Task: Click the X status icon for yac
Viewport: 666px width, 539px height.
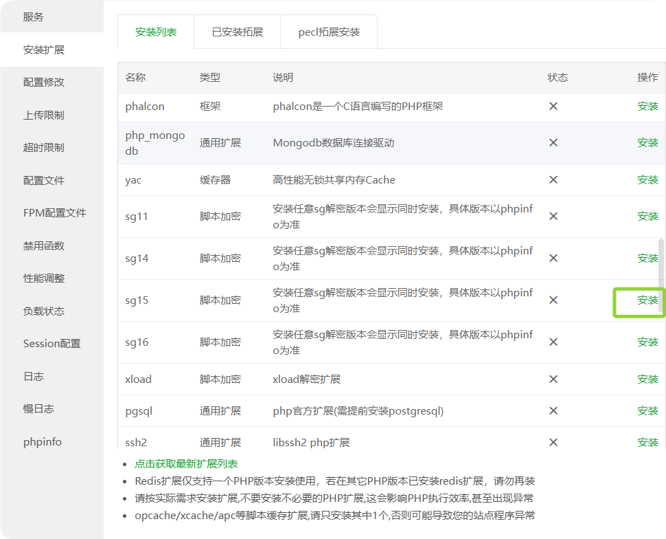Action: coord(553,179)
